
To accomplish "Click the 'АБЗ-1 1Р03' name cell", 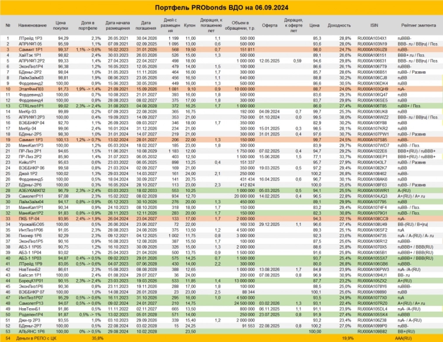I will [30, 258].
